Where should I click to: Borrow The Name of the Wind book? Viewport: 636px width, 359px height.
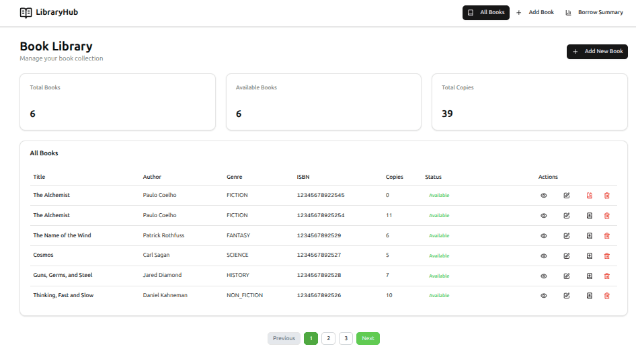tap(590, 236)
